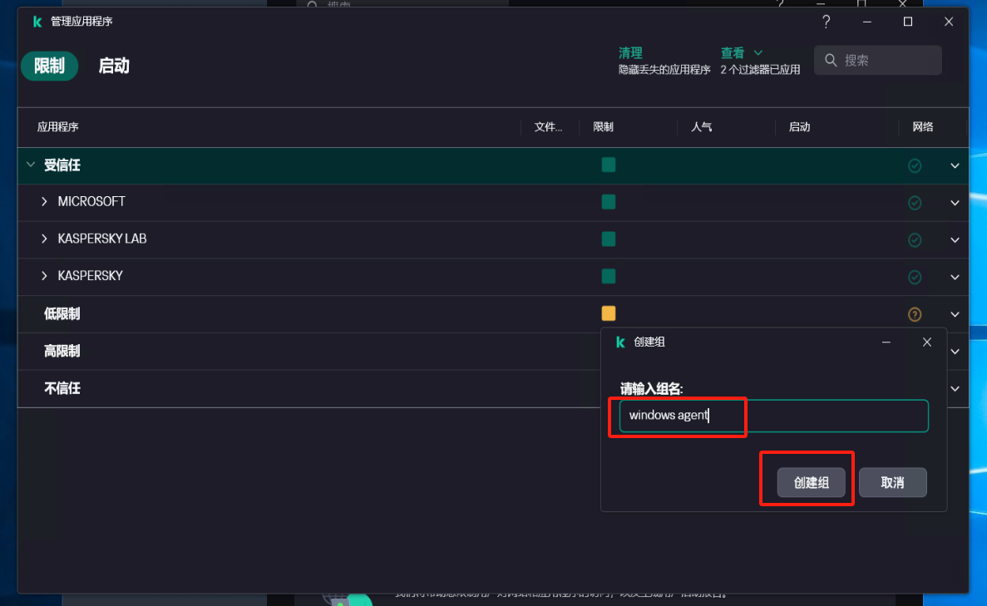
Task: Click the 隐藏丢失的应用程序 text
Action: pyautogui.click(x=664, y=70)
